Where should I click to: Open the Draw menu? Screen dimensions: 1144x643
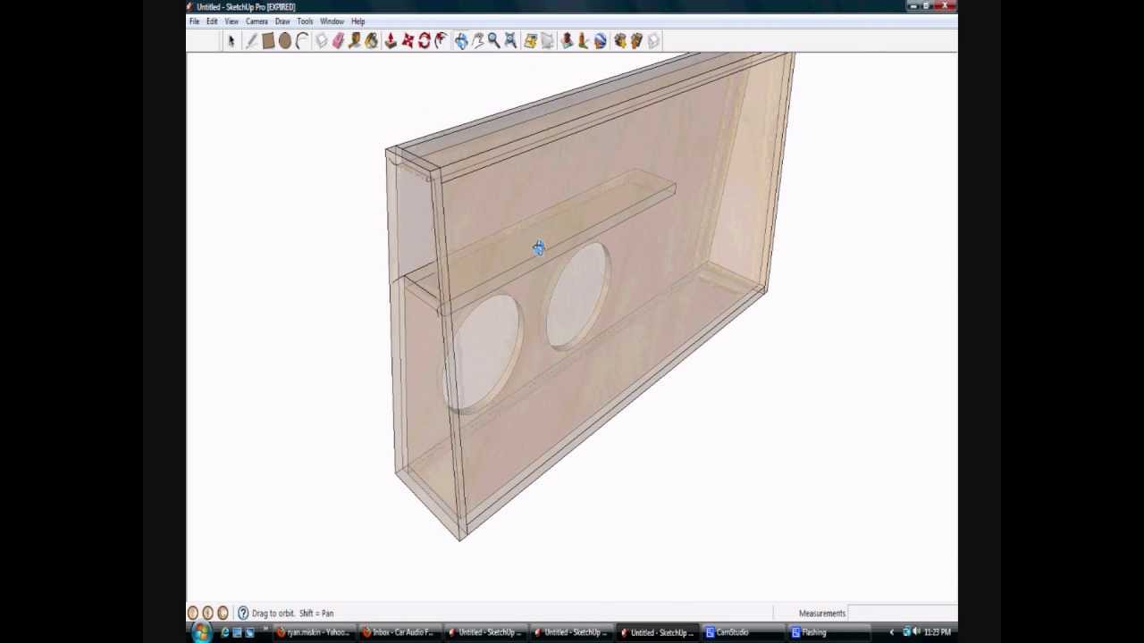click(282, 21)
